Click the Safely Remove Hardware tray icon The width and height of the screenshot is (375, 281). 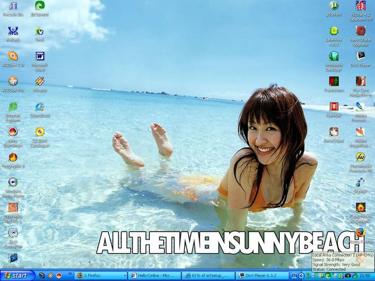coord(308,276)
